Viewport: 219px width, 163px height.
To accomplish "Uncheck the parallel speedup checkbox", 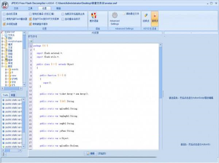I will (x=4, y=24).
